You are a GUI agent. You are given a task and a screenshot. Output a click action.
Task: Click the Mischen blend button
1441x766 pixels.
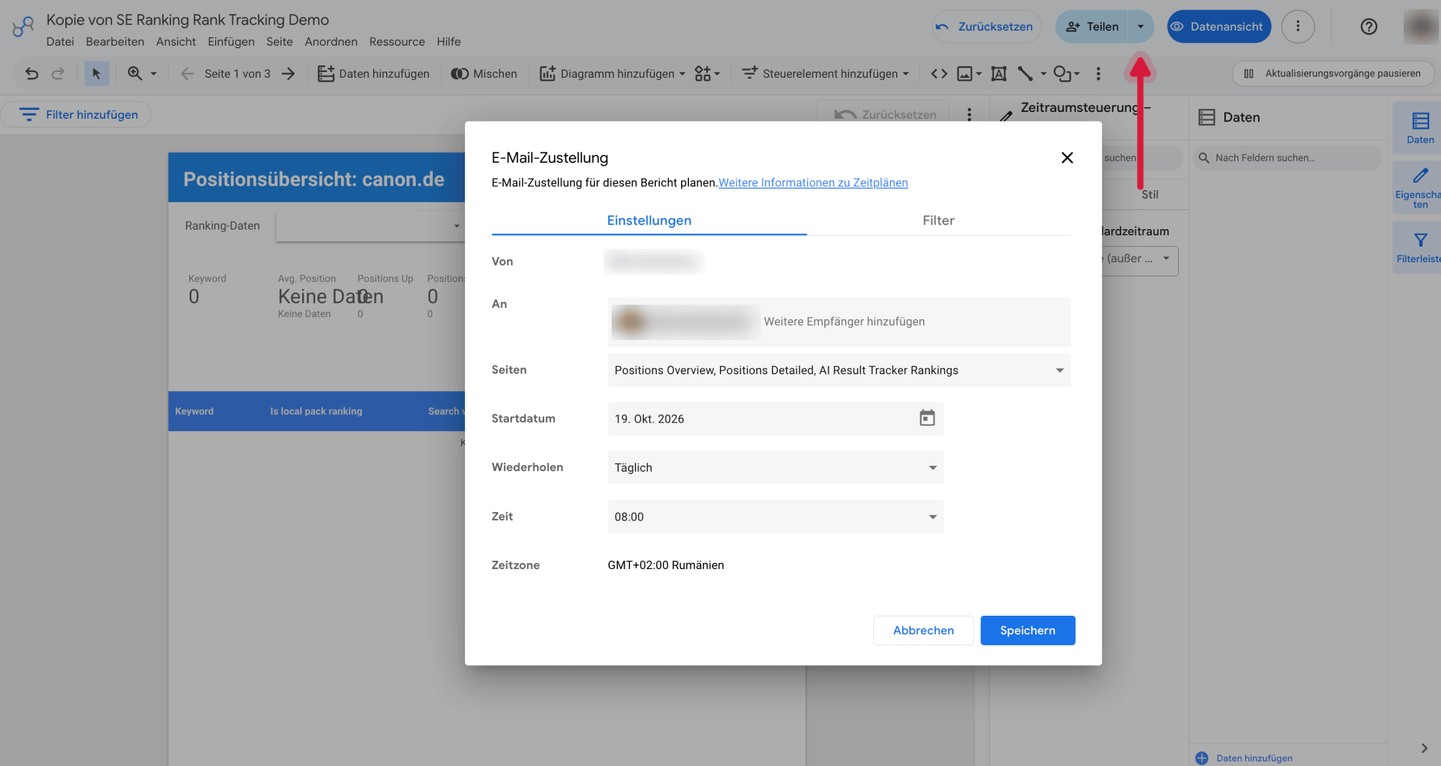(484, 74)
